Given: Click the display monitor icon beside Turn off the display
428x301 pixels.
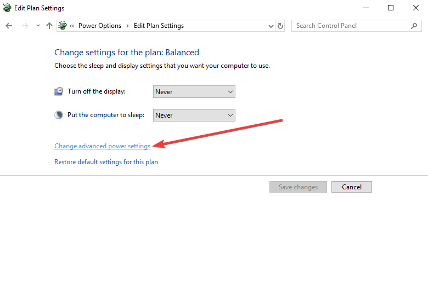Looking at the screenshot, I should tap(59, 91).
